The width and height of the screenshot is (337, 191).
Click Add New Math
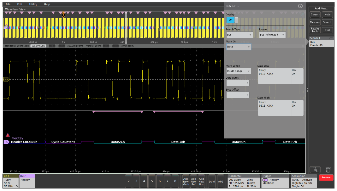tap(186, 181)
